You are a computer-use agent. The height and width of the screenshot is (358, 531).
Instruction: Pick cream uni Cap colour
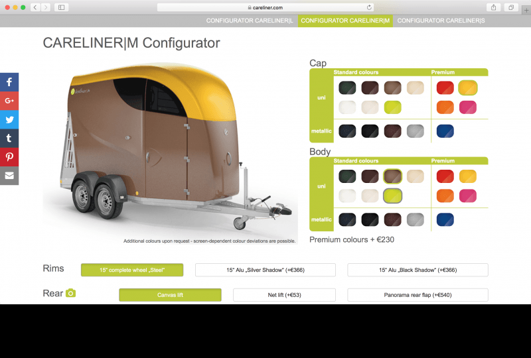(370, 107)
